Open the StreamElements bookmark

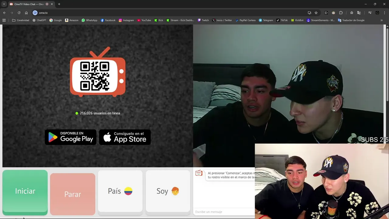coord(321,20)
